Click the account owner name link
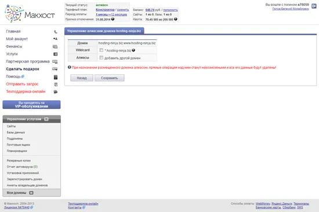319x212 pixels. coord(291,9)
